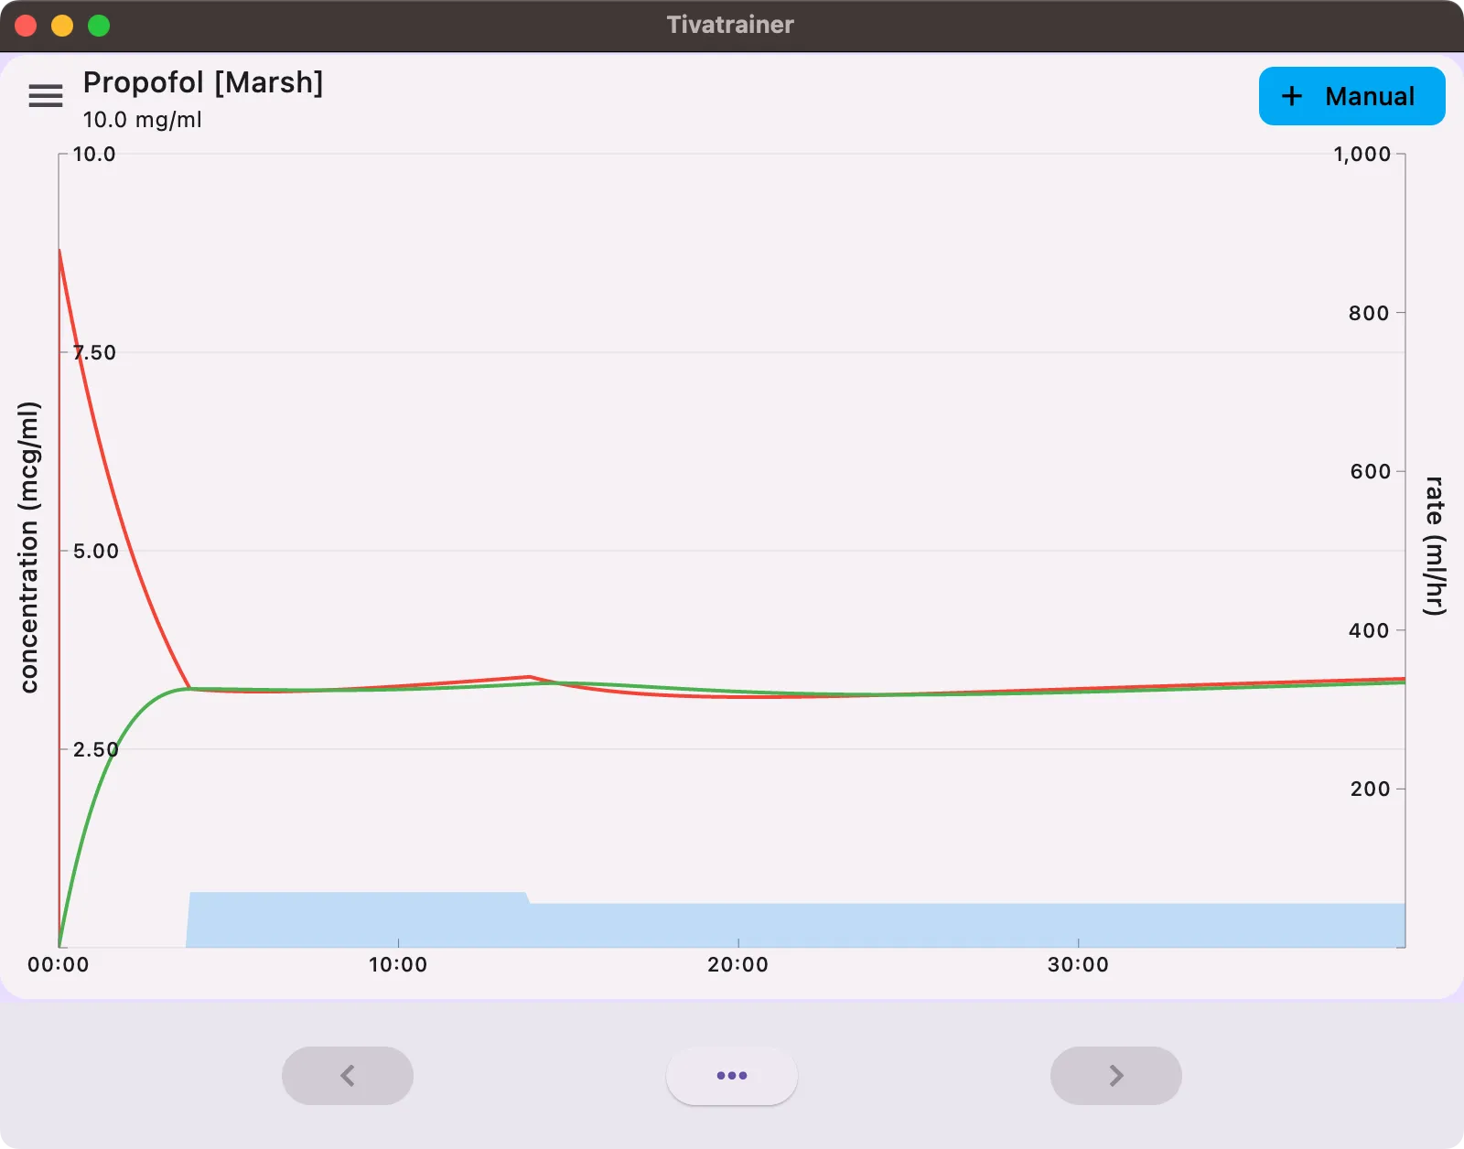Image resolution: width=1464 pixels, height=1149 pixels.
Task: Go back with the left chevron button
Action: [x=348, y=1075]
